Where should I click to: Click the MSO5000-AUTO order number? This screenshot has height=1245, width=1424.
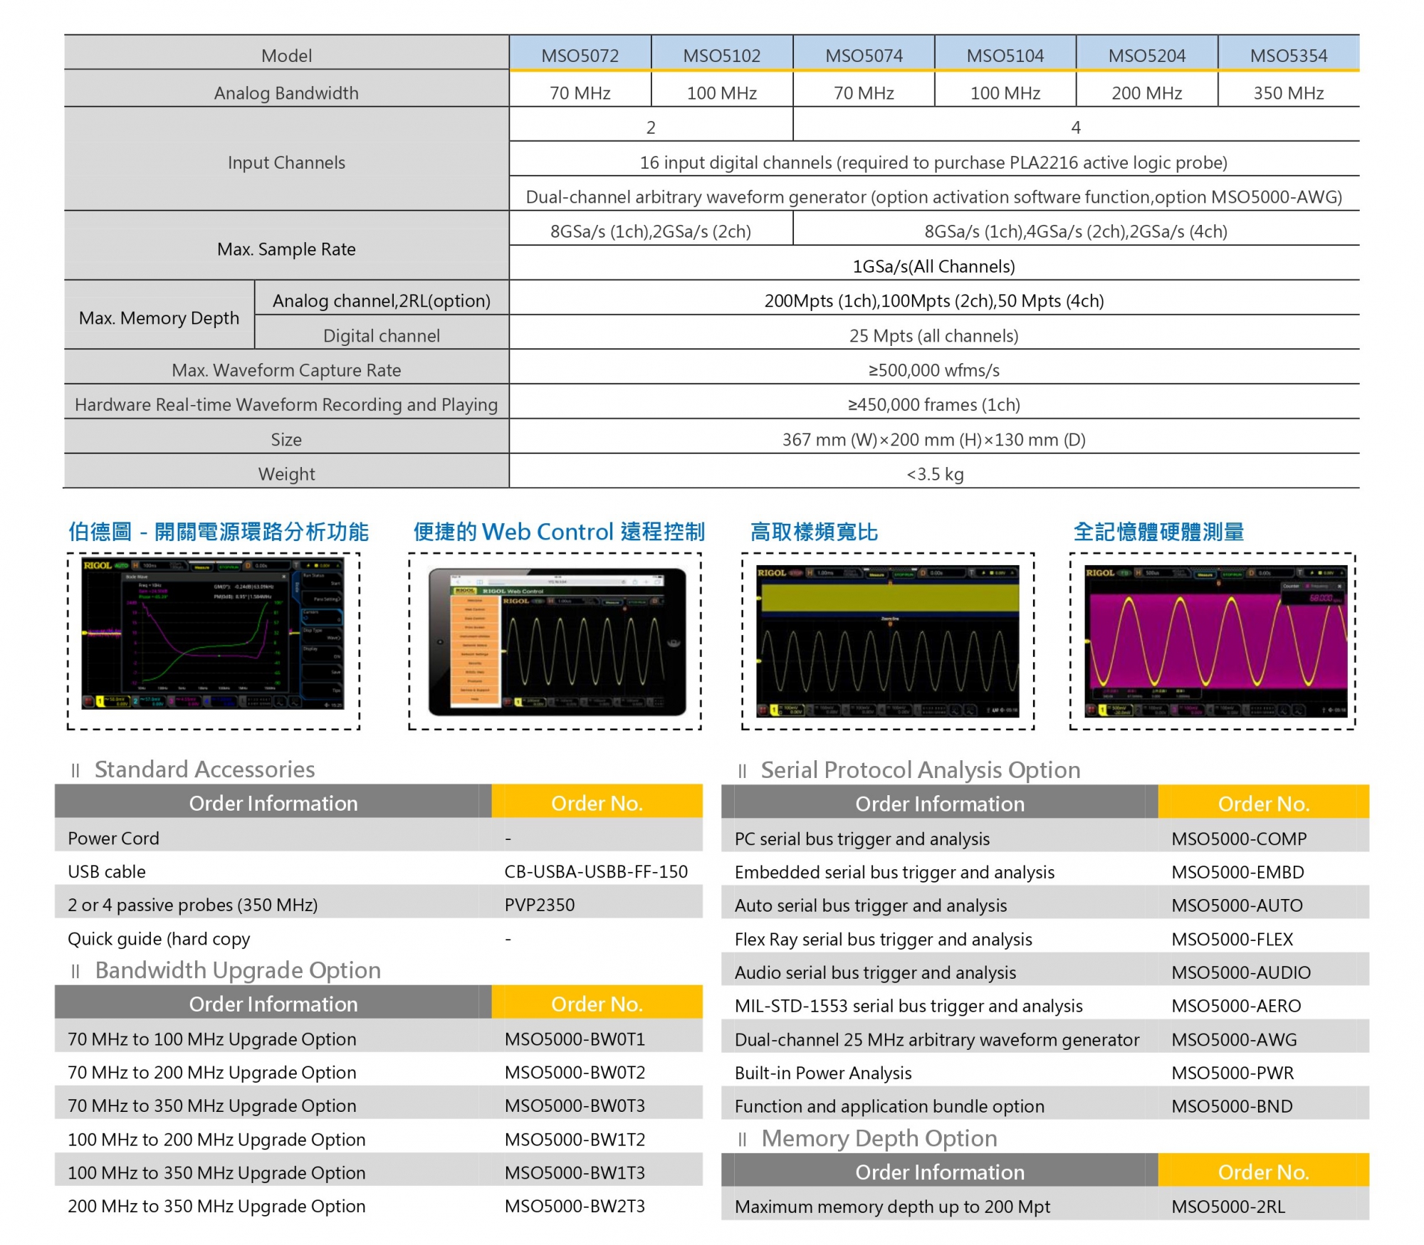[1237, 905]
